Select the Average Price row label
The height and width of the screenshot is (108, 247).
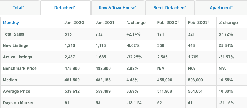click(x=17, y=91)
